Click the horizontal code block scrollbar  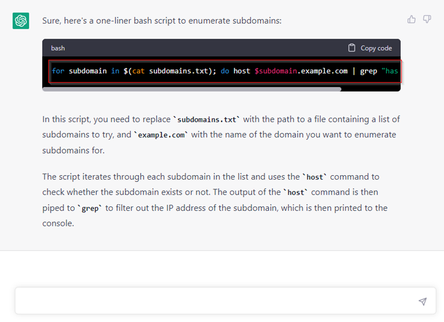click(x=192, y=89)
